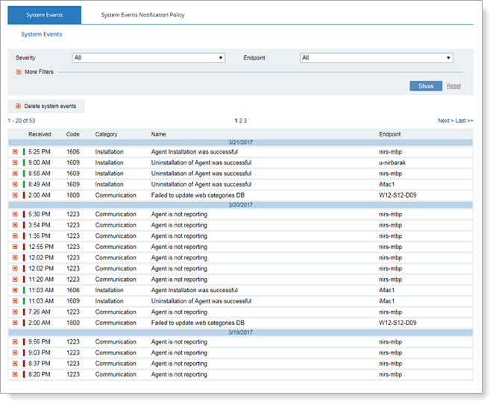Switch to System Events Notification Policy tab
Viewport: 496px width, 407px height.
(142, 15)
